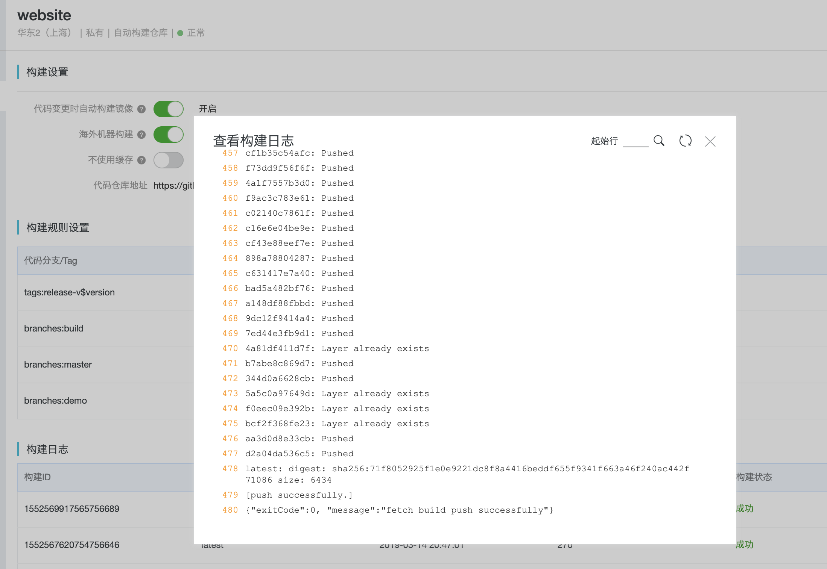This screenshot has width=827, height=569.
Task: Click the 代码分支/Tag column header
Action: 50,261
